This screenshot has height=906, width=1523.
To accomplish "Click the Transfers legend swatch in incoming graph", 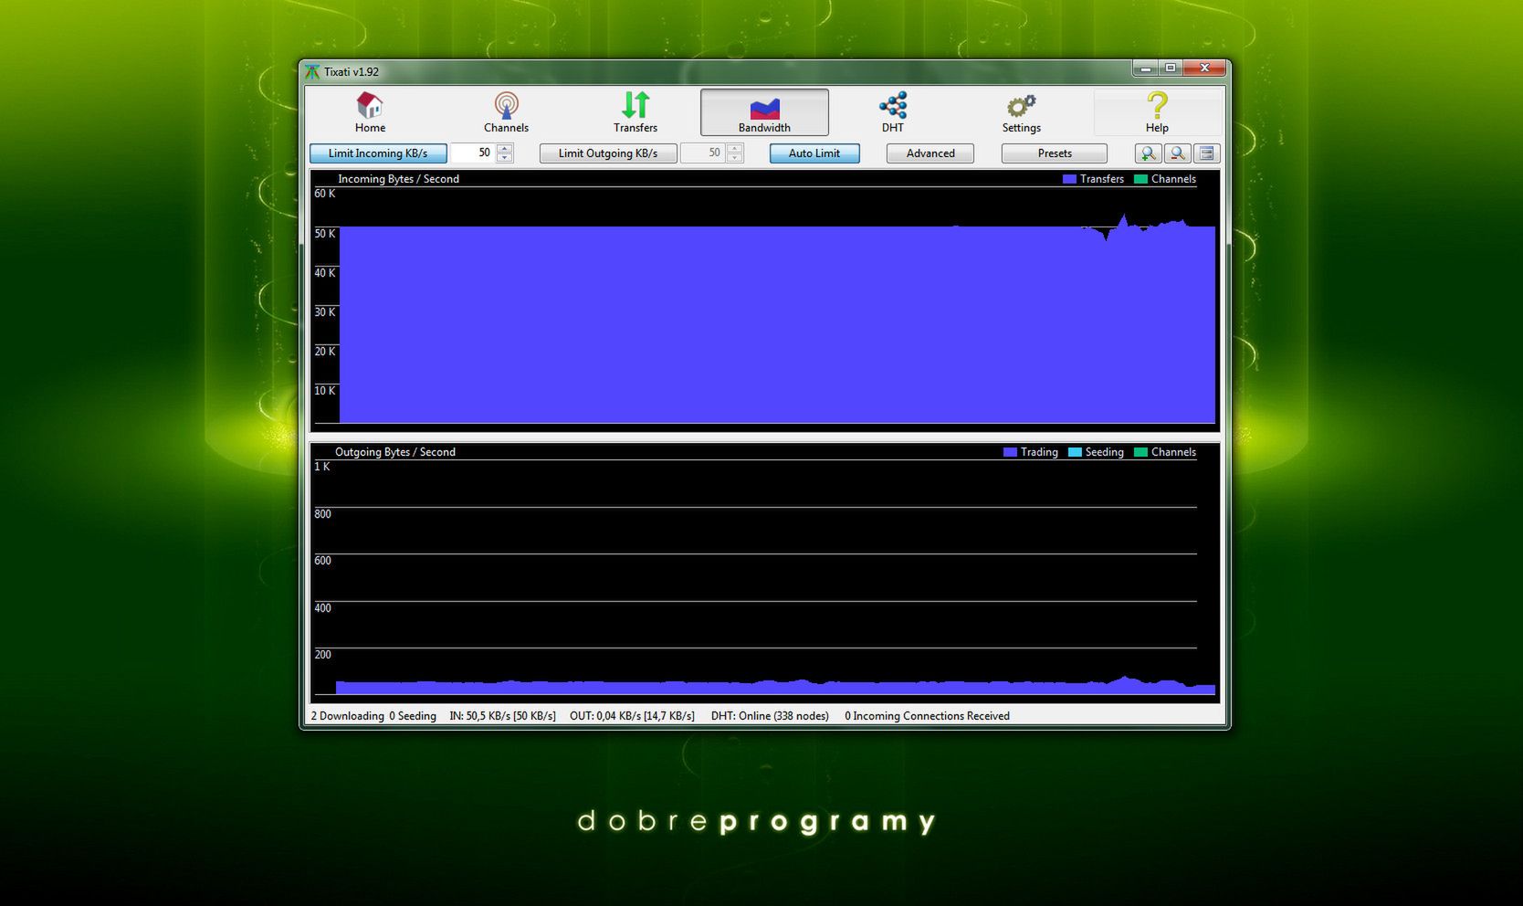I will [x=1069, y=179].
